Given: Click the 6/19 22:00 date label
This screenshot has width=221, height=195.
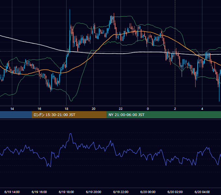Looking at the screenshot, I should pyautogui.click(x=121, y=192).
